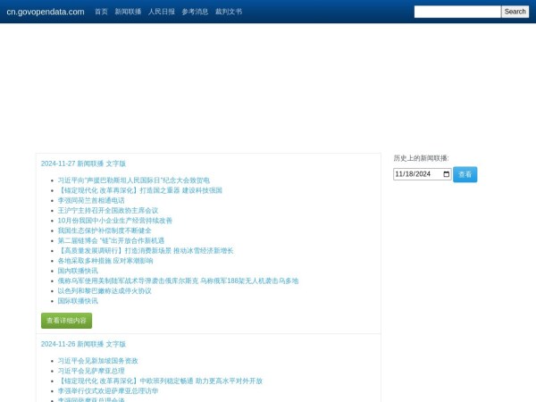Go to 新闻联播 in the top navigation

point(128,12)
